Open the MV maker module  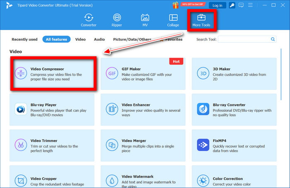tap(145, 20)
